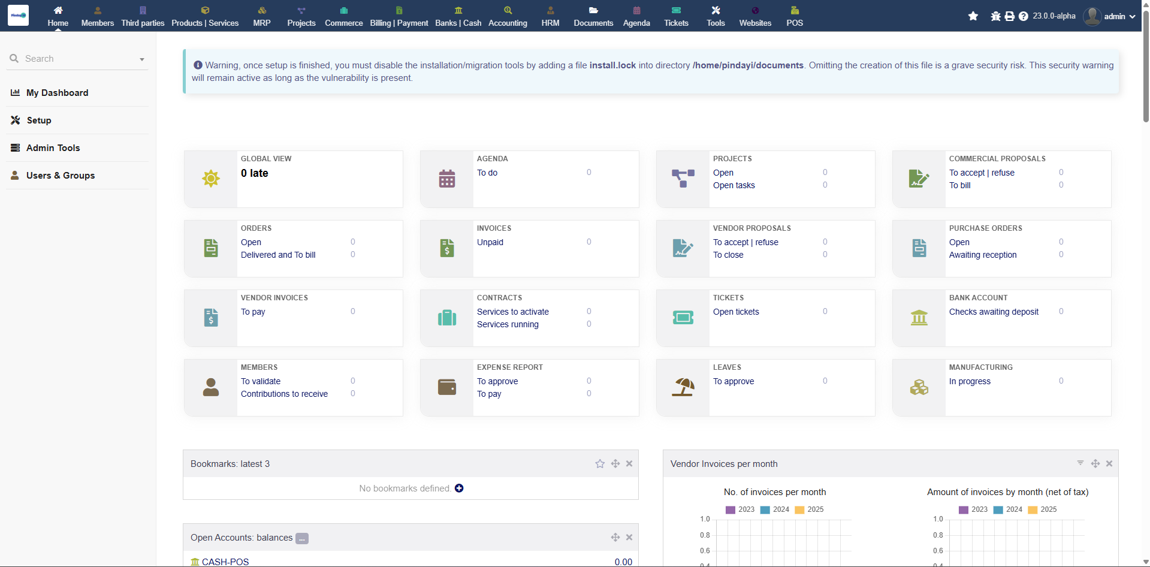Click the Global View sun icon
Image resolution: width=1150 pixels, height=567 pixels.
coord(211,179)
